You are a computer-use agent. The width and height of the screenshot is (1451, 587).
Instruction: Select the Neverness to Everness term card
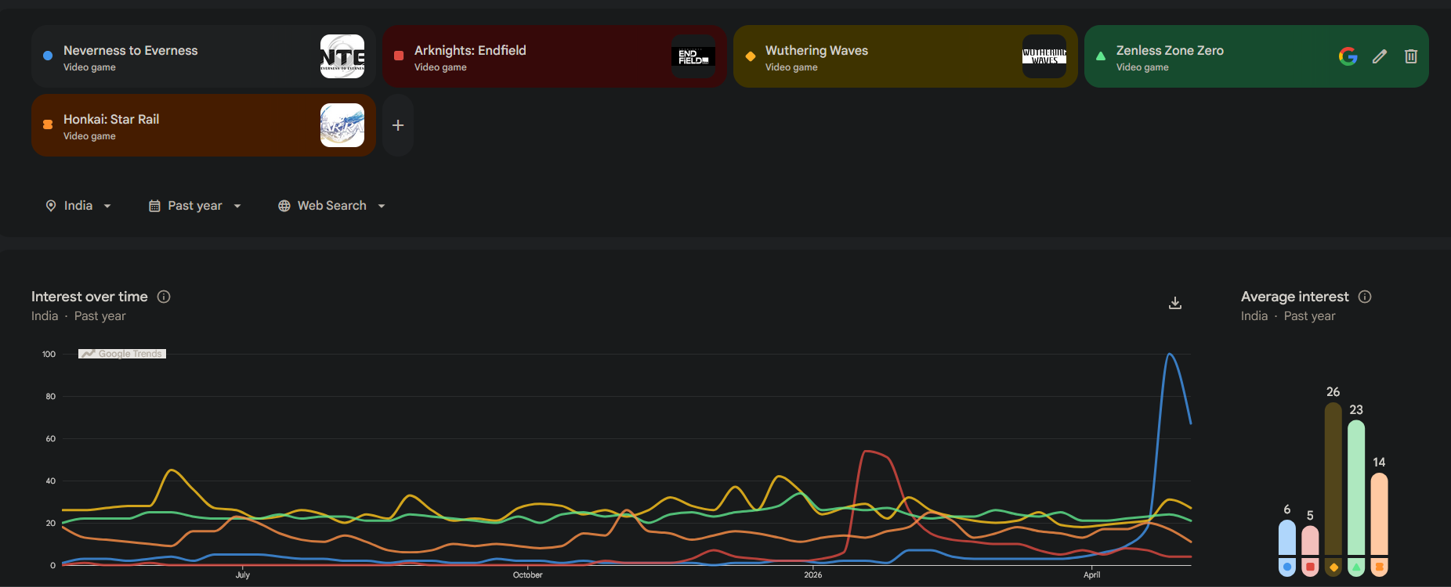coord(204,56)
